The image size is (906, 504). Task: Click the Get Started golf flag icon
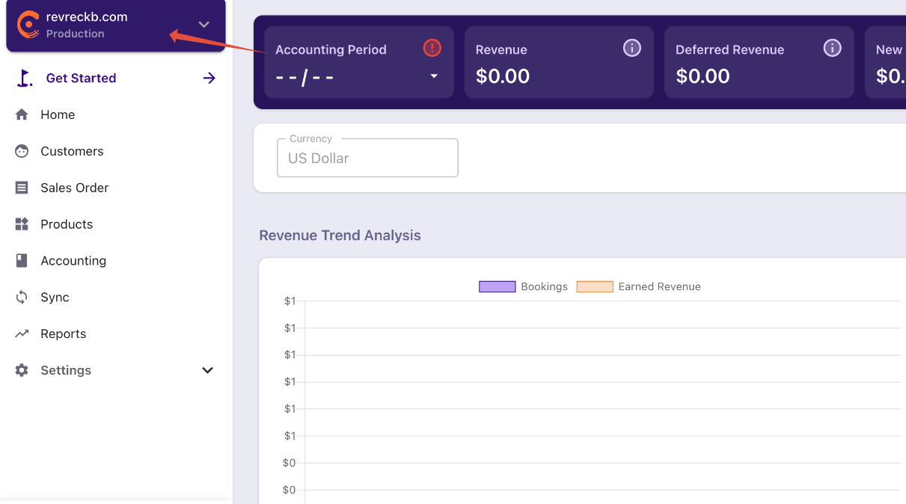25,78
